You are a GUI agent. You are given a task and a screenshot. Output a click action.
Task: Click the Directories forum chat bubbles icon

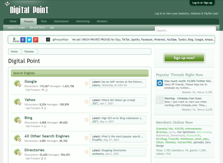pos(18,152)
